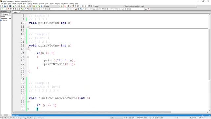The height and width of the screenshot is (119, 211).
Task: Collapse fold marker at line 39
Action: [28, 109]
